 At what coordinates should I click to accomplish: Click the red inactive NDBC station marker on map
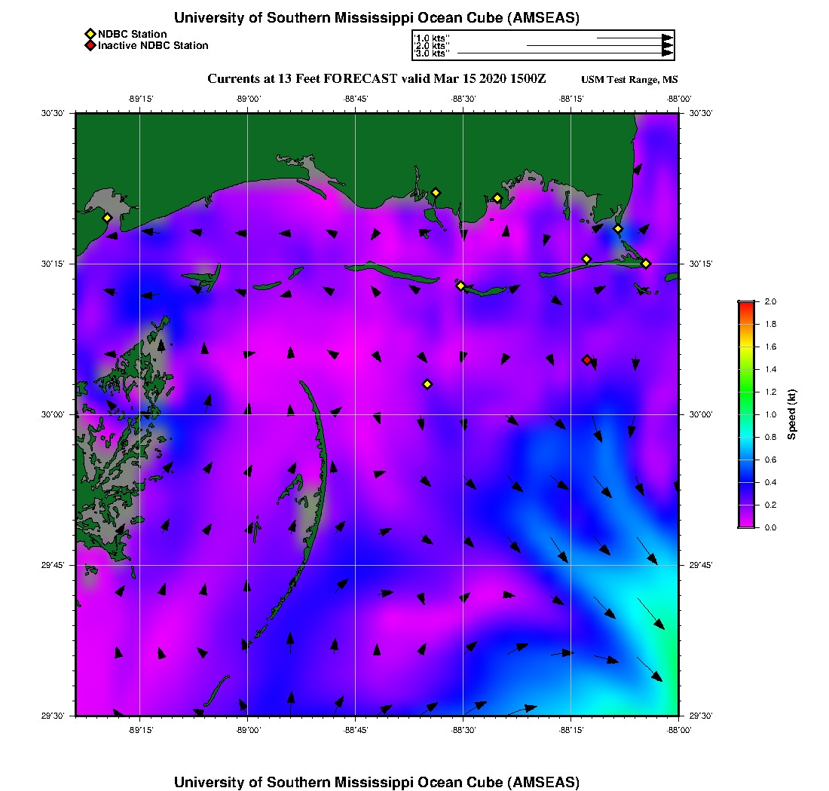[587, 360]
